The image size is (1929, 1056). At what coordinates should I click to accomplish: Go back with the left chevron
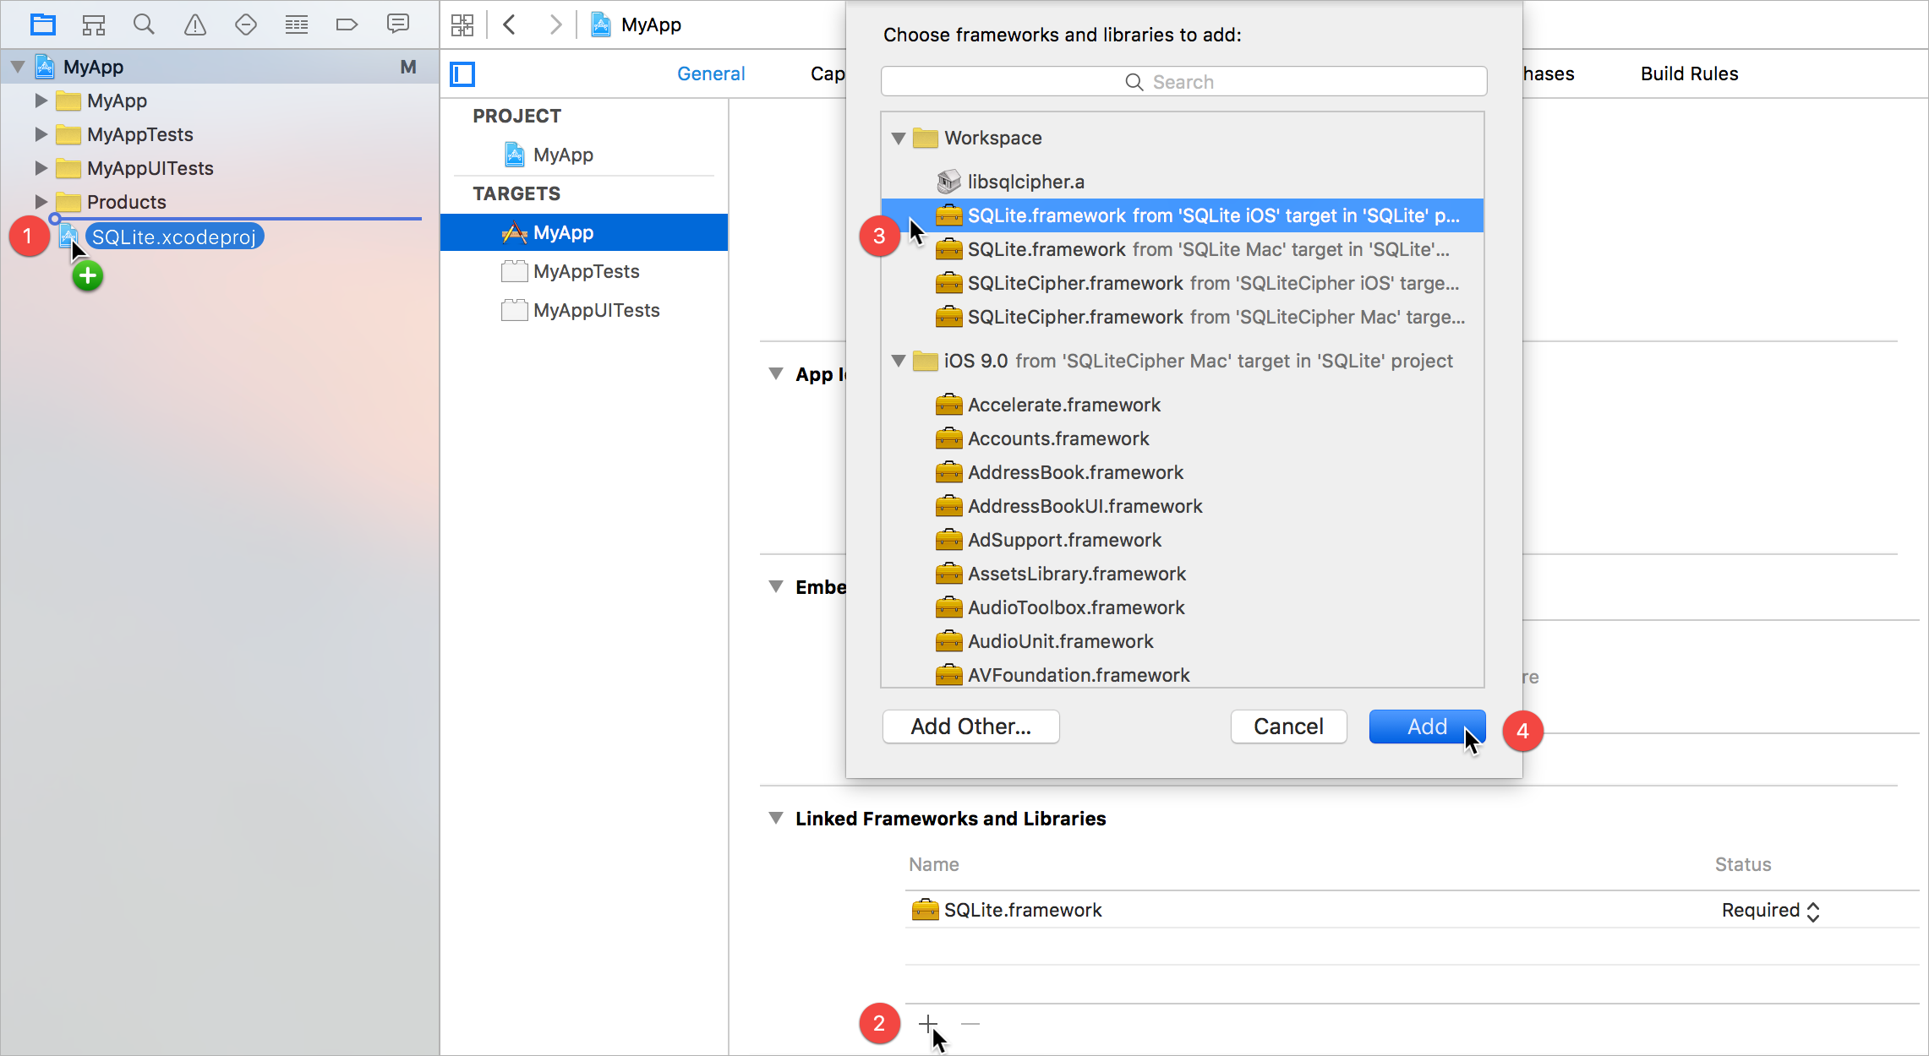509,24
